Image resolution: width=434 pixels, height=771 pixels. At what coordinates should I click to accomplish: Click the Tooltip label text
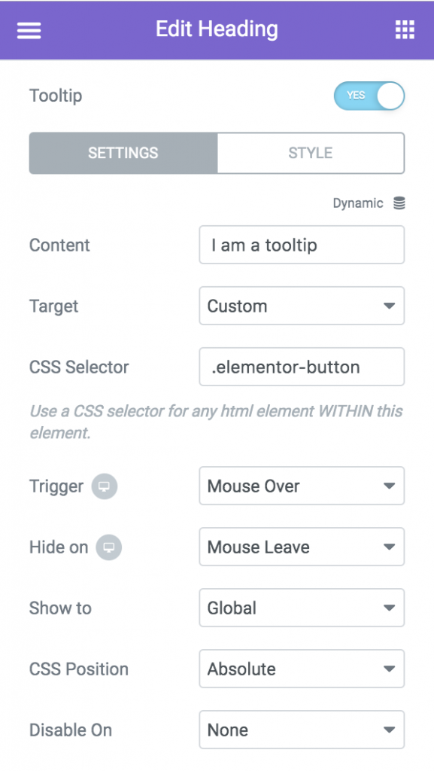[56, 96]
